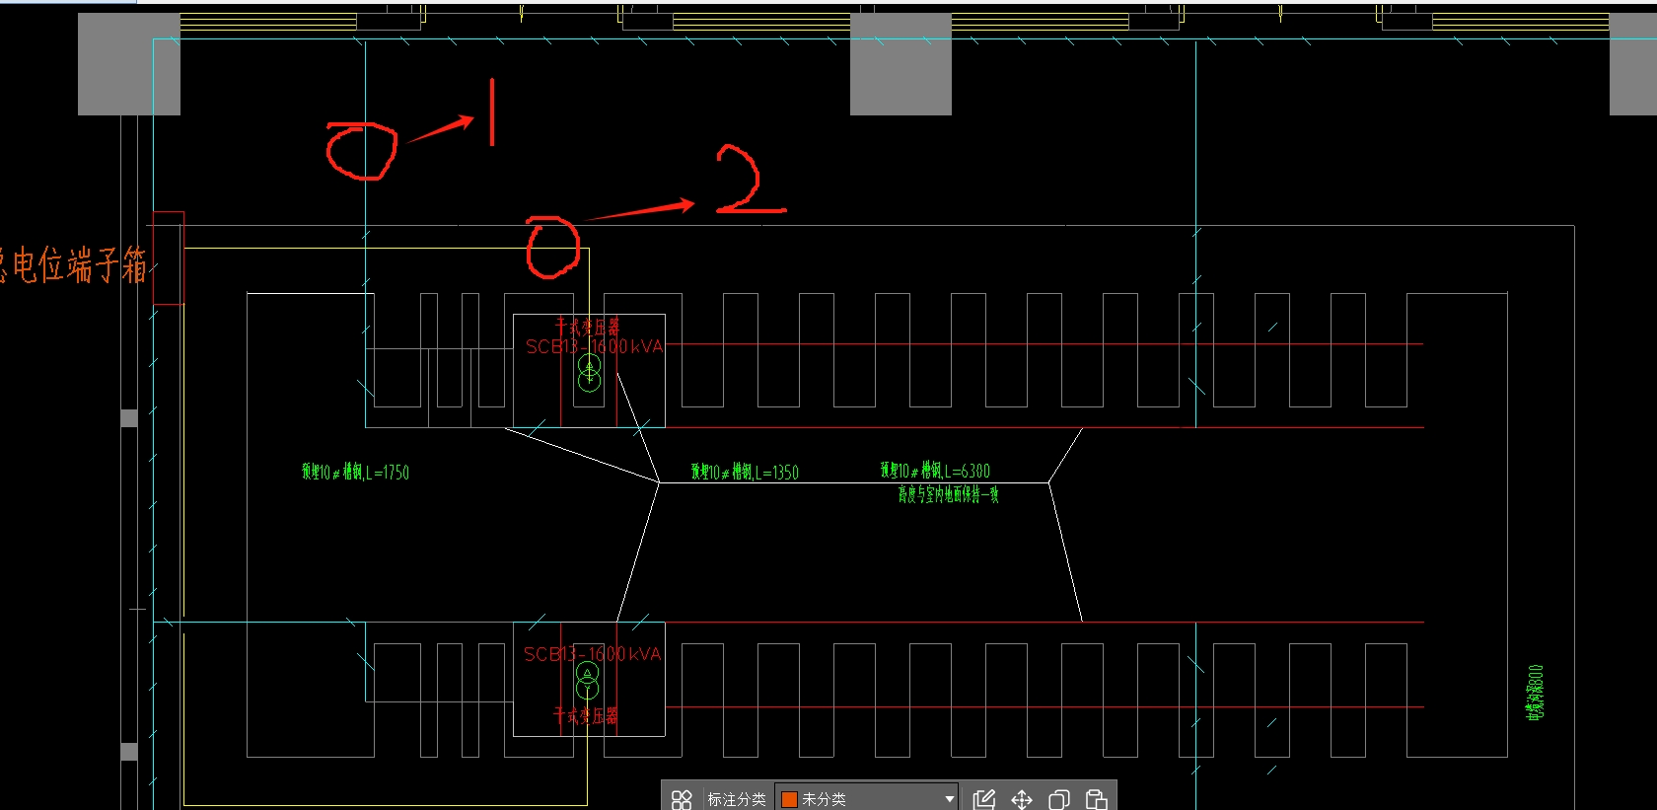
Task: Click the copy annotation icon
Action: pos(1059,799)
